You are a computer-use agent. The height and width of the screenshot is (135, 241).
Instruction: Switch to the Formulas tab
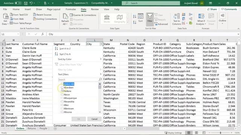[x=71, y=9]
